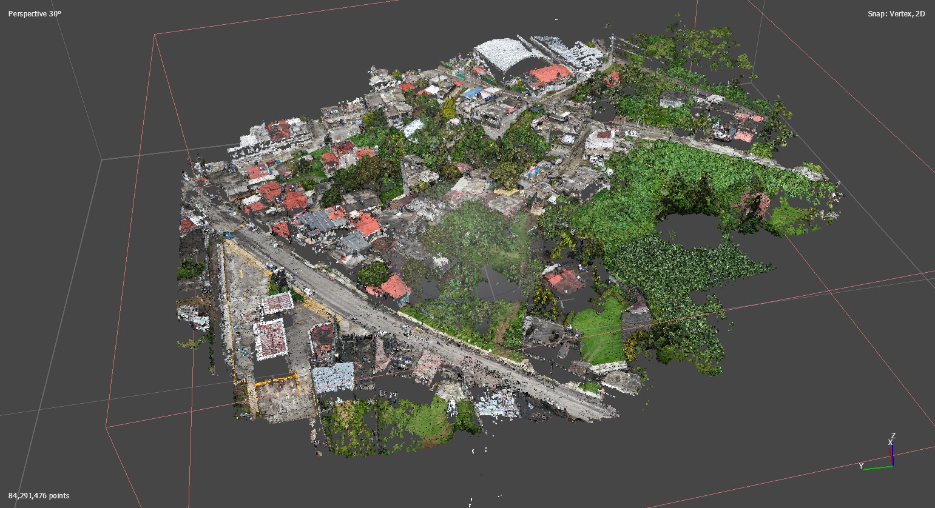The height and width of the screenshot is (508, 935).
Task: Click the X axis label on orientation gizmo
Action: (x=890, y=443)
